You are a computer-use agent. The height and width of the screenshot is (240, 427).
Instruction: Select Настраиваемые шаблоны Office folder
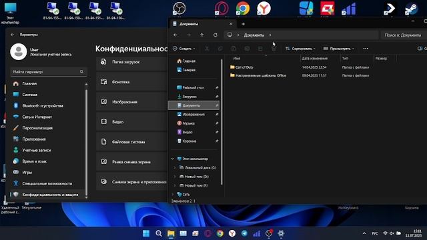[x=258, y=75]
